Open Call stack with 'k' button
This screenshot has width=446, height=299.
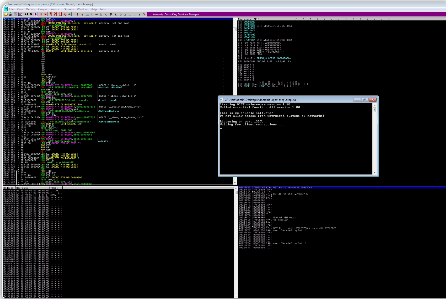tap(116, 14)
